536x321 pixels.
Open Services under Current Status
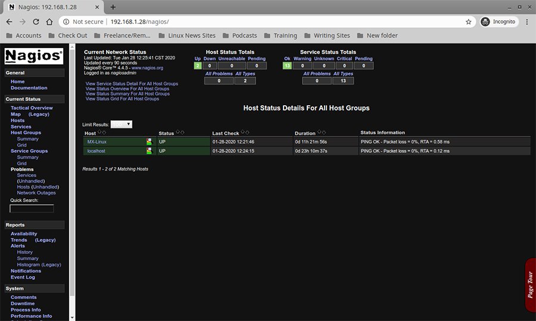(21, 127)
